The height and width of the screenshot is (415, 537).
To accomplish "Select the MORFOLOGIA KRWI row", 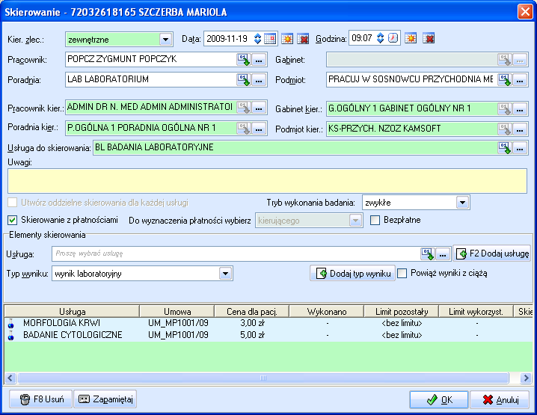I will click(268, 323).
